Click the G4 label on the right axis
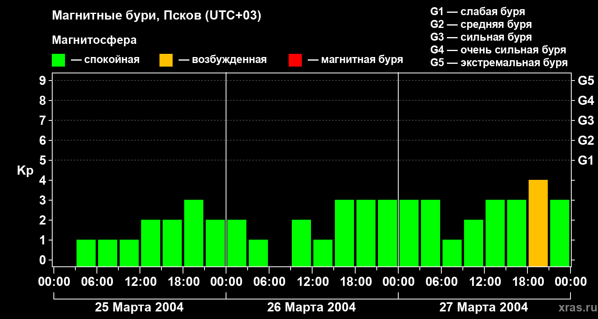 pos(586,100)
